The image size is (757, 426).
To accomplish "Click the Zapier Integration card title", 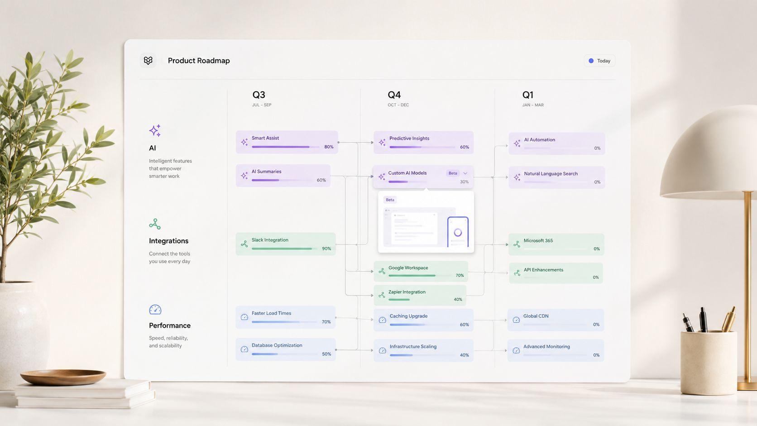I will (407, 292).
